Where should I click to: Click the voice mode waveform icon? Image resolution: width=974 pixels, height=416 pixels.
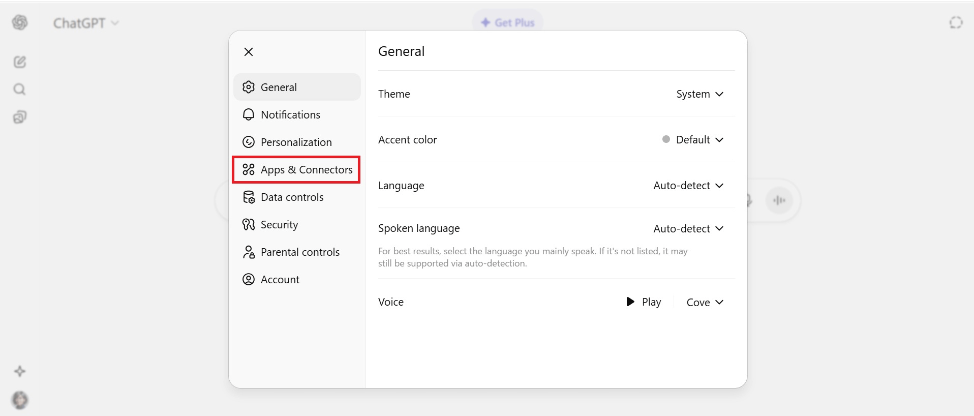779,200
